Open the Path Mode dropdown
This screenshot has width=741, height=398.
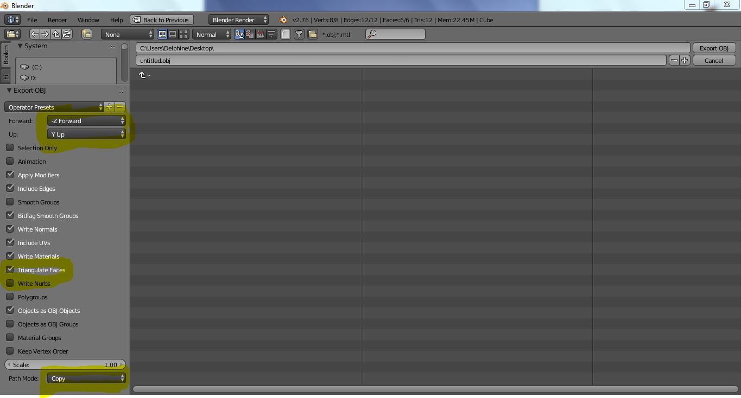coord(86,378)
